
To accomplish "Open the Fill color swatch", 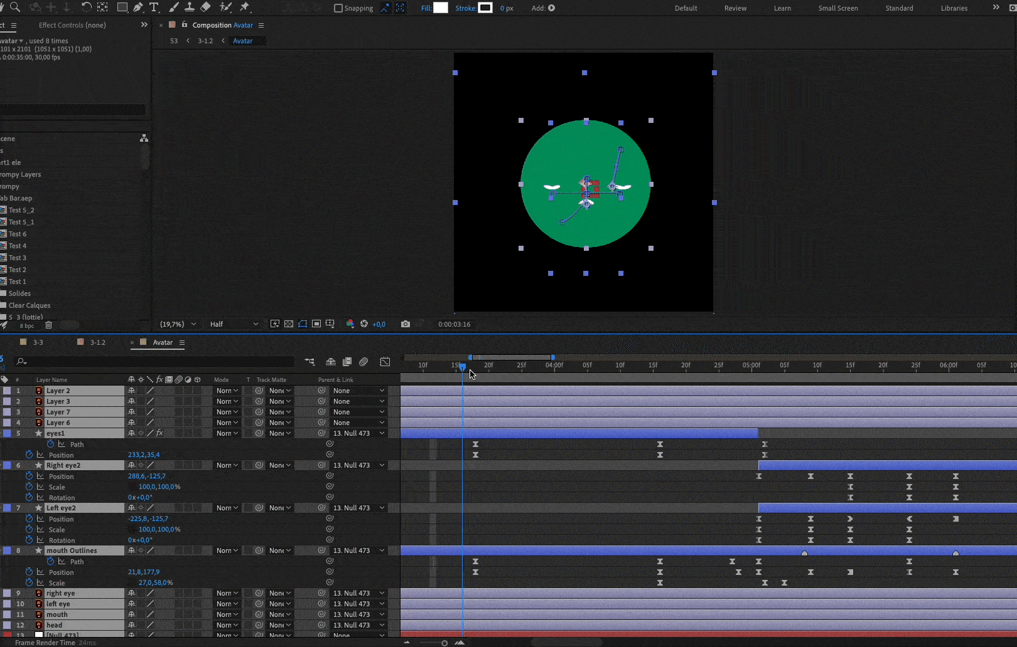I will tap(441, 8).
